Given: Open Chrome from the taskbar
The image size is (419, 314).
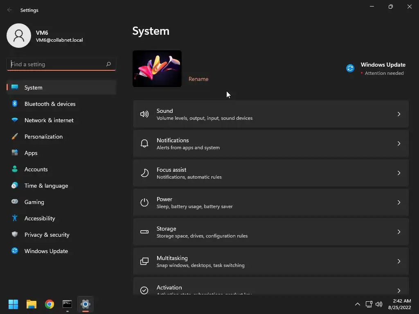Looking at the screenshot, I should [50, 304].
